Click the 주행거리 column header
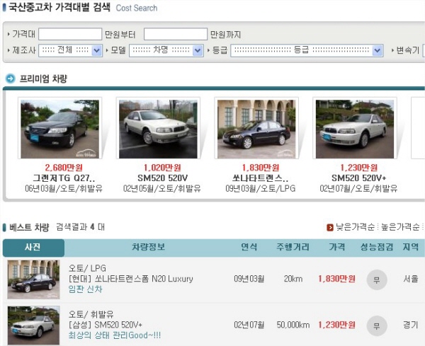The width and height of the screenshot is (425, 346). click(x=293, y=247)
